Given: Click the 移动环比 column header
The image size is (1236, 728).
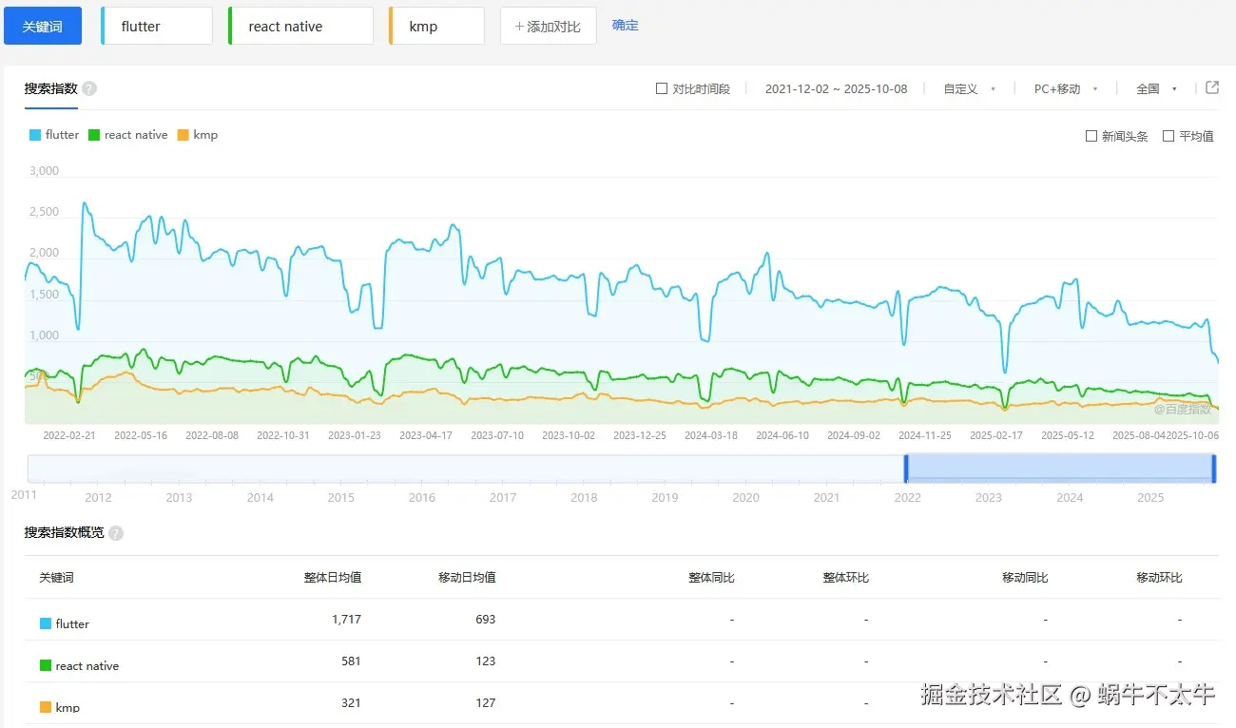Looking at the screenshot, I should [1160, 578].
